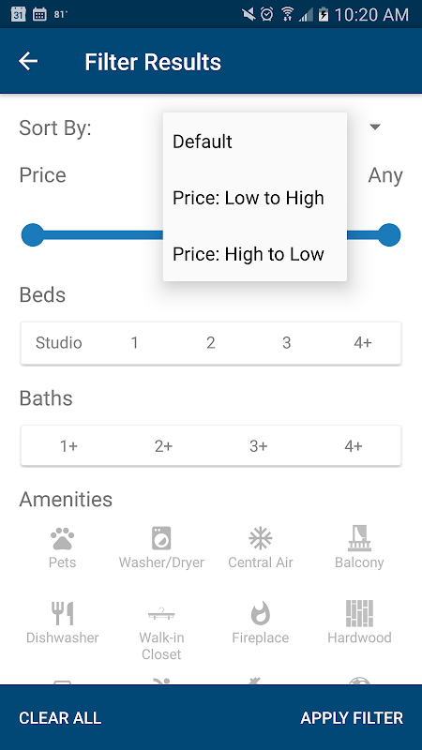Collapse the Sort By dropdown arrow
The image size is (422, 750).
pyautogui.click(x=375, y=127)
